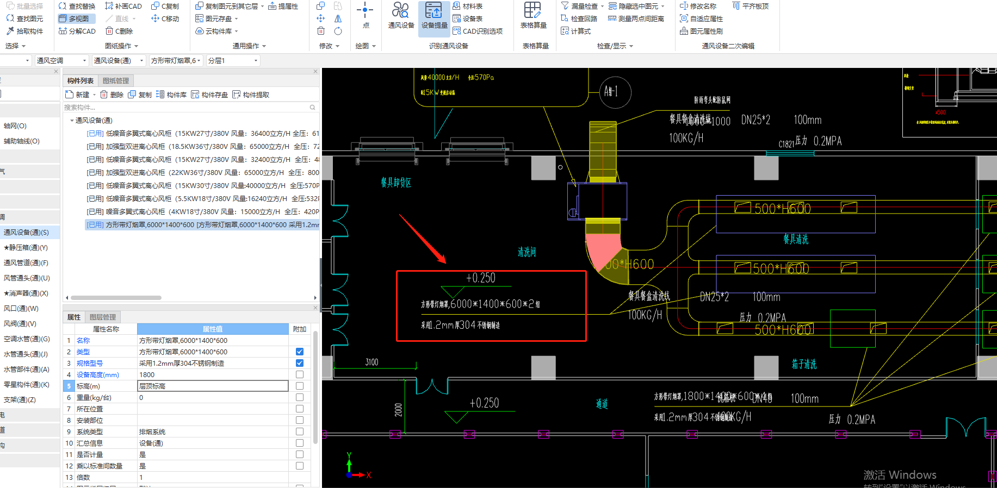This screenshot has height=488, width=997.
Task: Check 附加 checkbox for 标高 row
Action: click(x=300, y=386)
